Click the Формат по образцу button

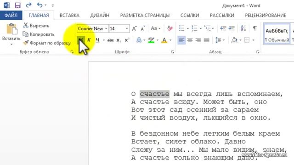47,43
